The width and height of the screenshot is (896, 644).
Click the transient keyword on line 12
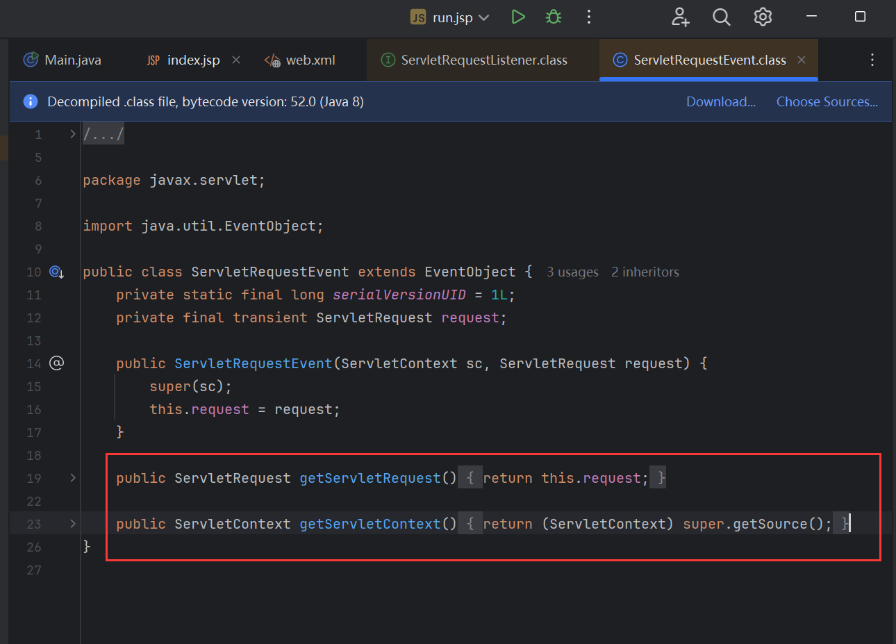pyautogui.click(x=270, y=317)
